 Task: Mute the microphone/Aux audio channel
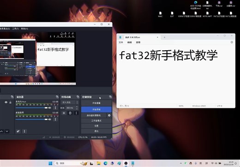50,108
